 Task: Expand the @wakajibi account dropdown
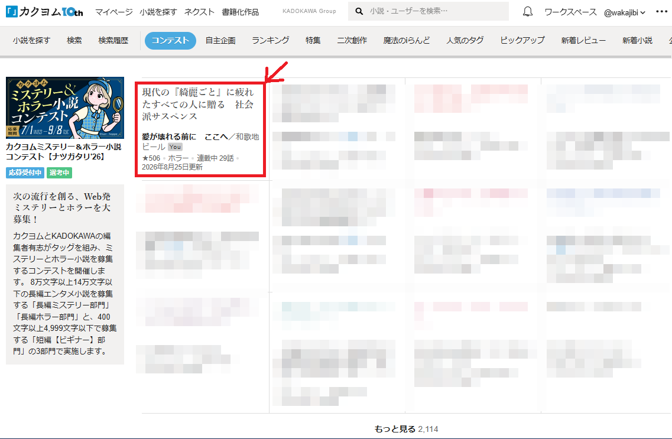625,12
